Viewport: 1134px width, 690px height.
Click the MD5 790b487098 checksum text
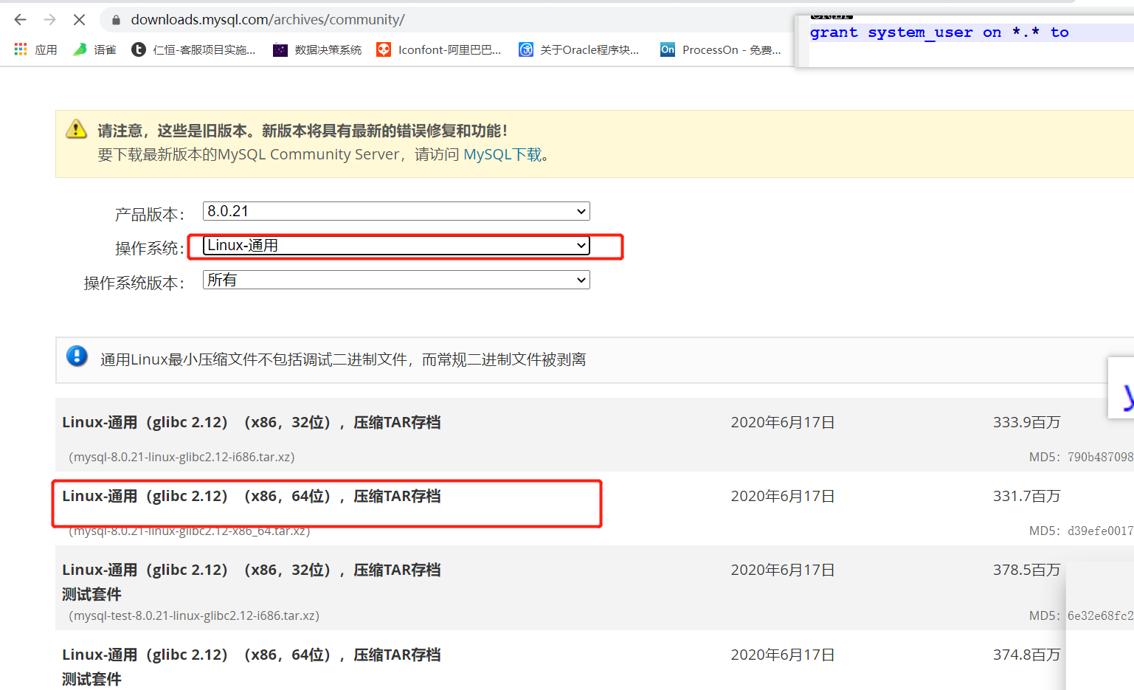pyautogui.click(x=1082, y=457)
